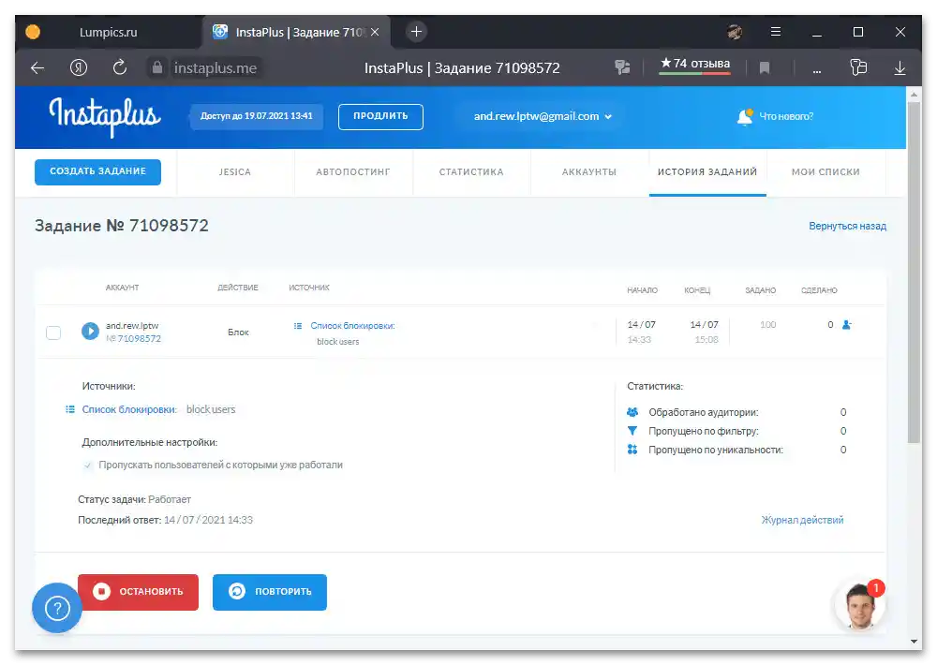Click the Статус задачи: Работает text
Image resolution: width=937 pixels, height=665 pixels.
134,499
